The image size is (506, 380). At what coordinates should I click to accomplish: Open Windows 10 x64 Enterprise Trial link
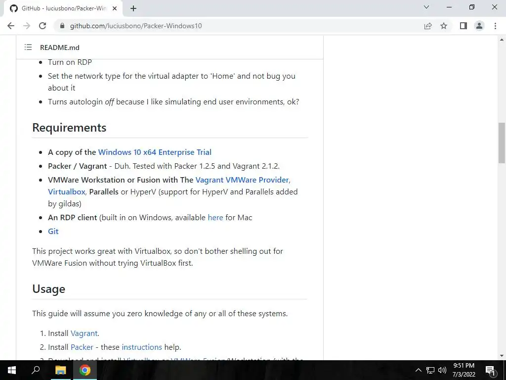point(155,152)
